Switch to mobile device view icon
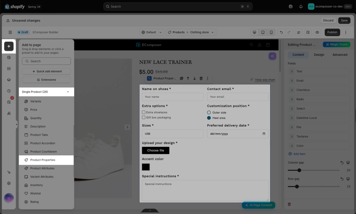 click(271, 32)
